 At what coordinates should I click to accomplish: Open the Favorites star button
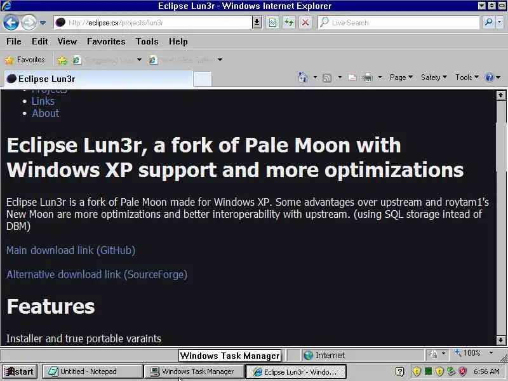pyautogui.click(x=25, y=60)
